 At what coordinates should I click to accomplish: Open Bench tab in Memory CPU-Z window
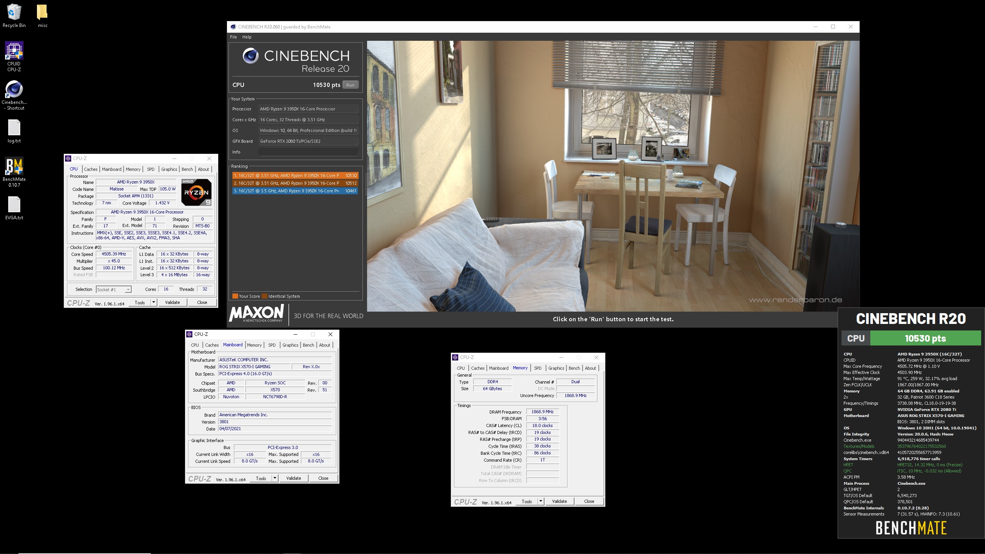574,368
